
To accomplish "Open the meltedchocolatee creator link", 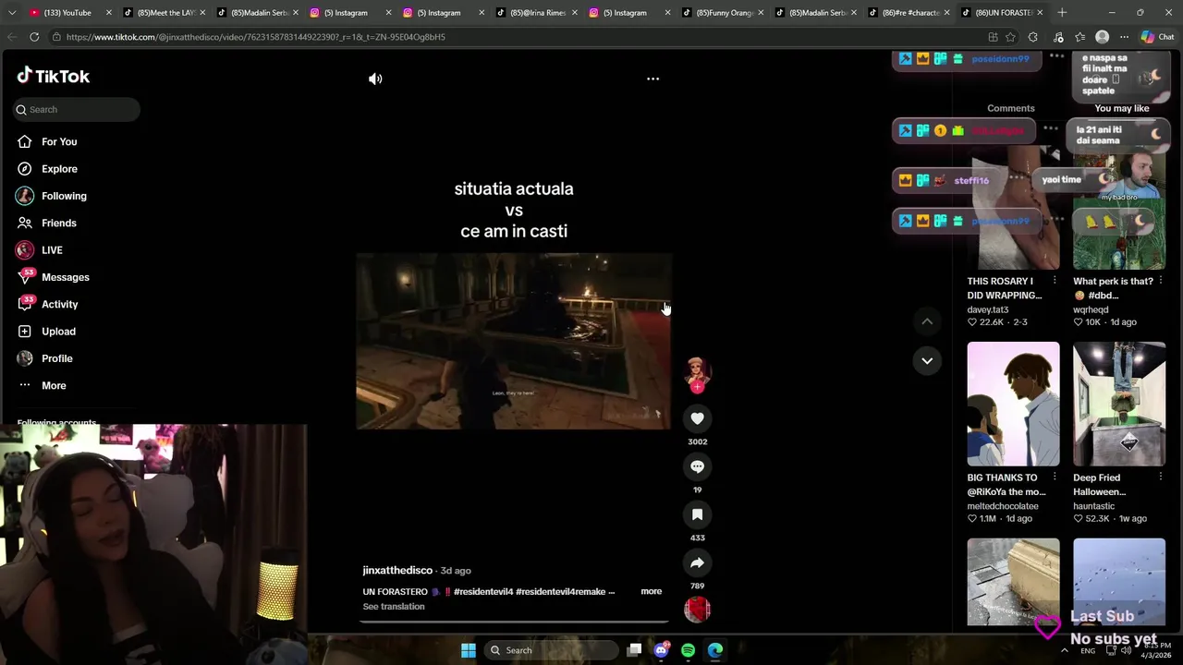I will 1003,506.
